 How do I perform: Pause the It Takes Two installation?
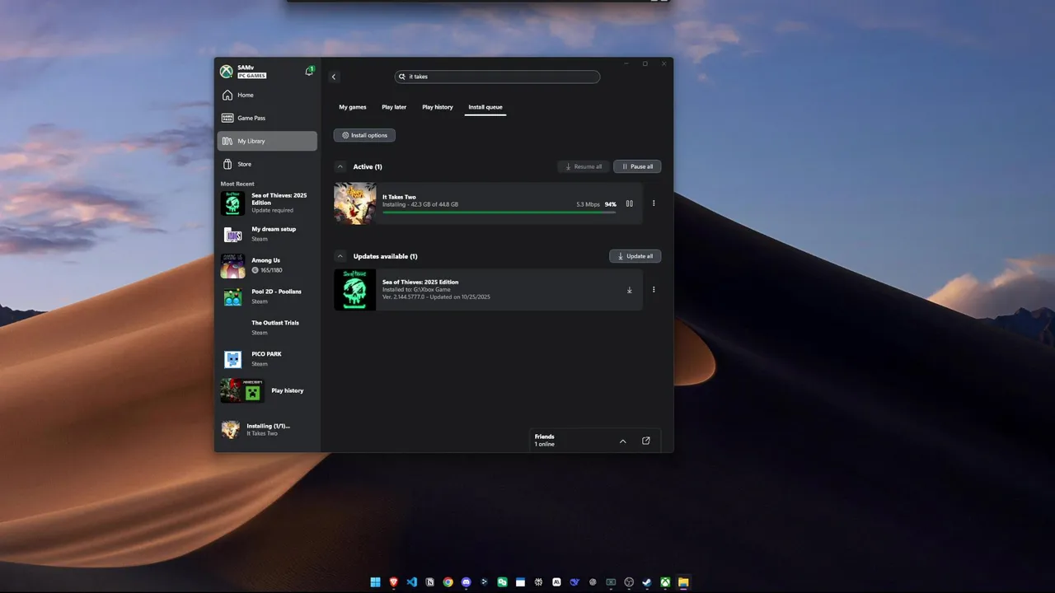point(629,203)
